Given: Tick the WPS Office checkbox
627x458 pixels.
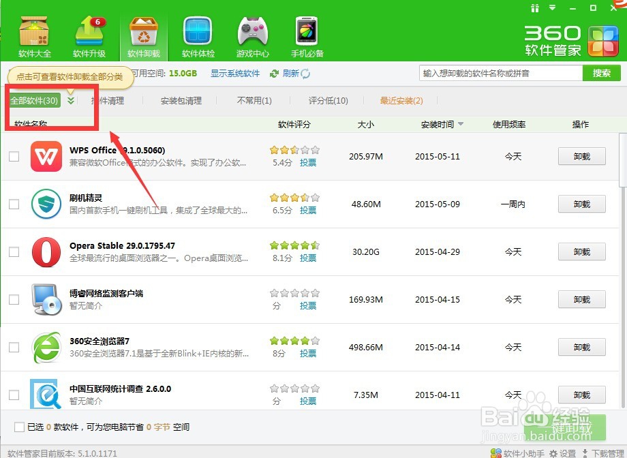Looking at the screenshot, I should 14,156.
